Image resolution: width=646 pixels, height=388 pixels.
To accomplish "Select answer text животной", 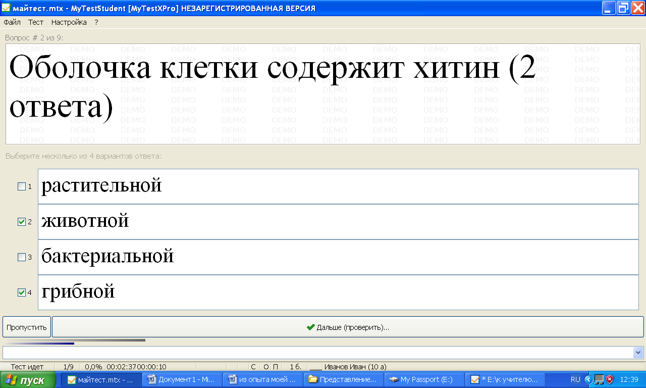I will [x=85, y=221].
